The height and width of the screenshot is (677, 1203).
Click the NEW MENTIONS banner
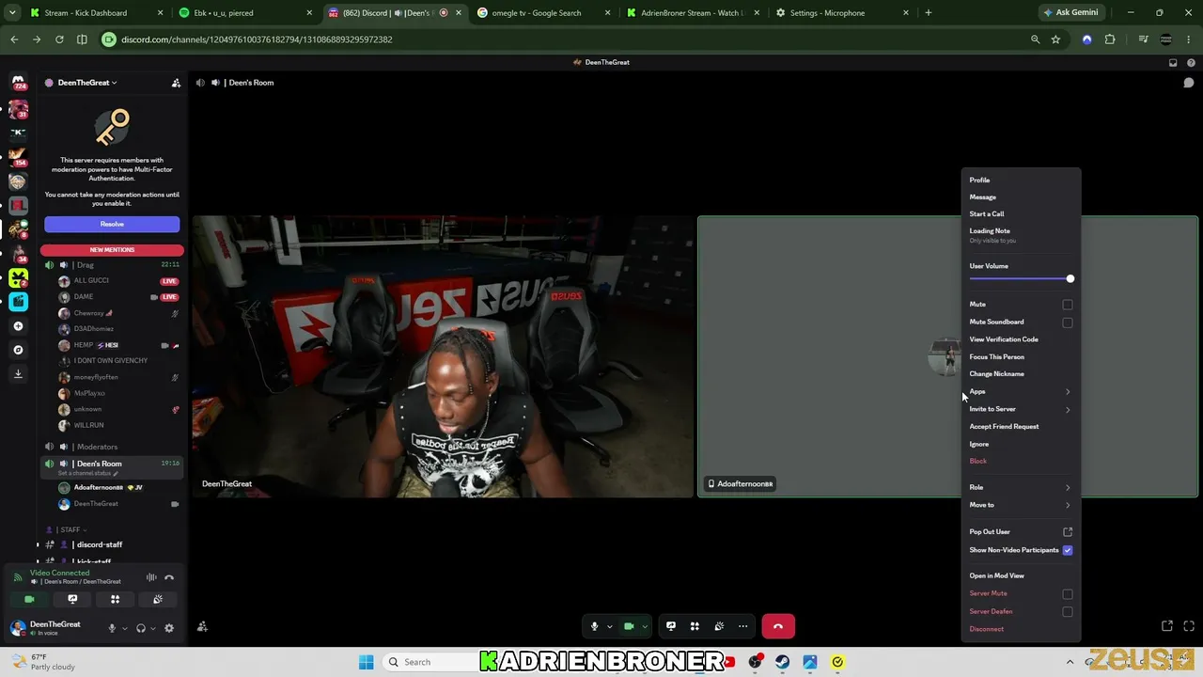112,250
